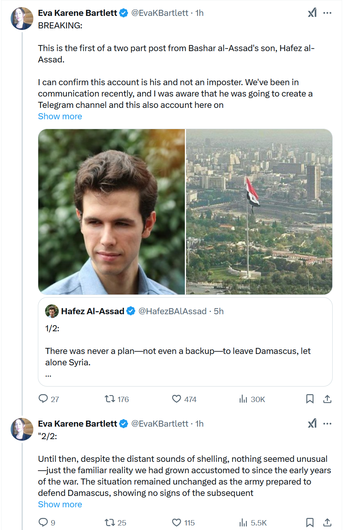Expand second post with Show more

tap(60, 504)
